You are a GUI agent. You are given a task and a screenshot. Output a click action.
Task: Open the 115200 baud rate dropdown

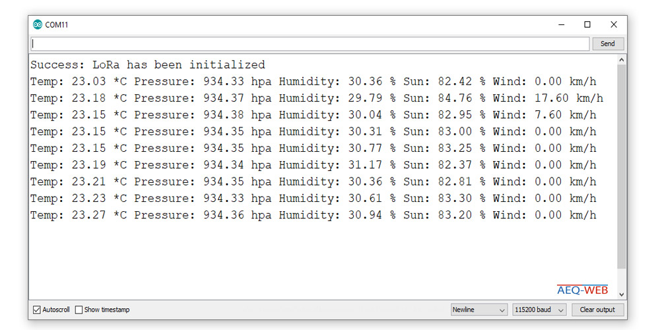tap(540, 310)
